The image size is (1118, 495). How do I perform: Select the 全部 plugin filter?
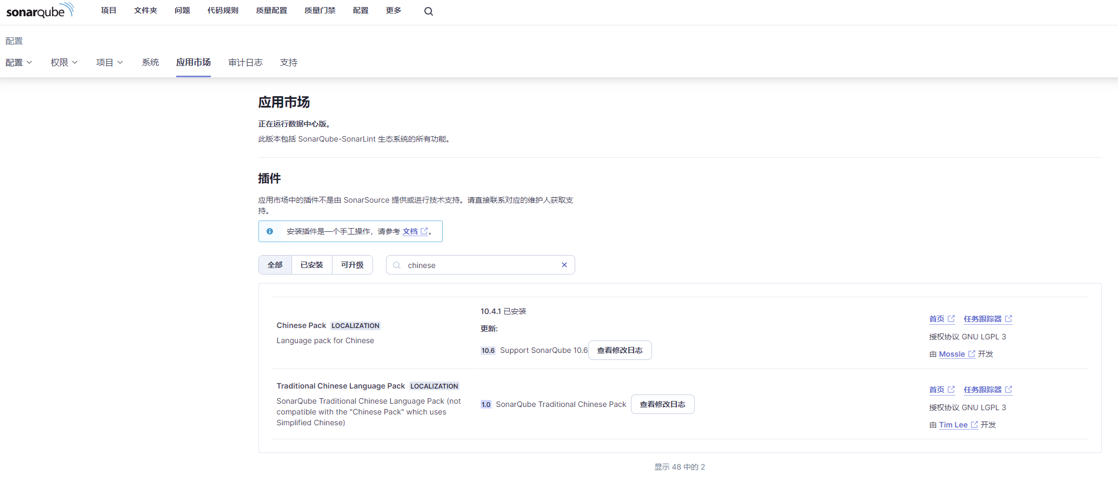click(x=275, y=265)
